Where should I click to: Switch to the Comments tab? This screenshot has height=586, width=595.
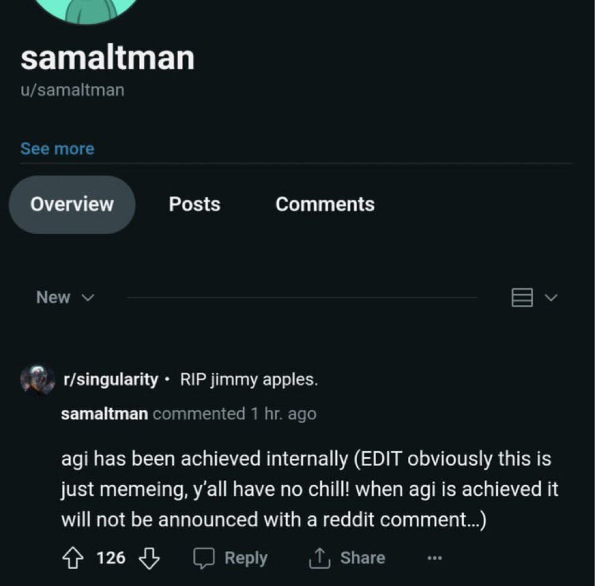click(x=325, y=204)
